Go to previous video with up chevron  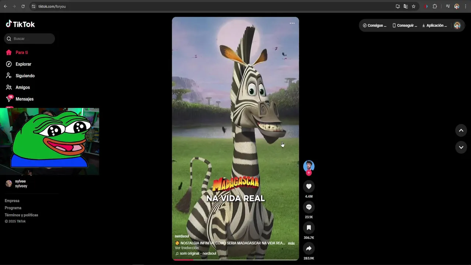461,130
